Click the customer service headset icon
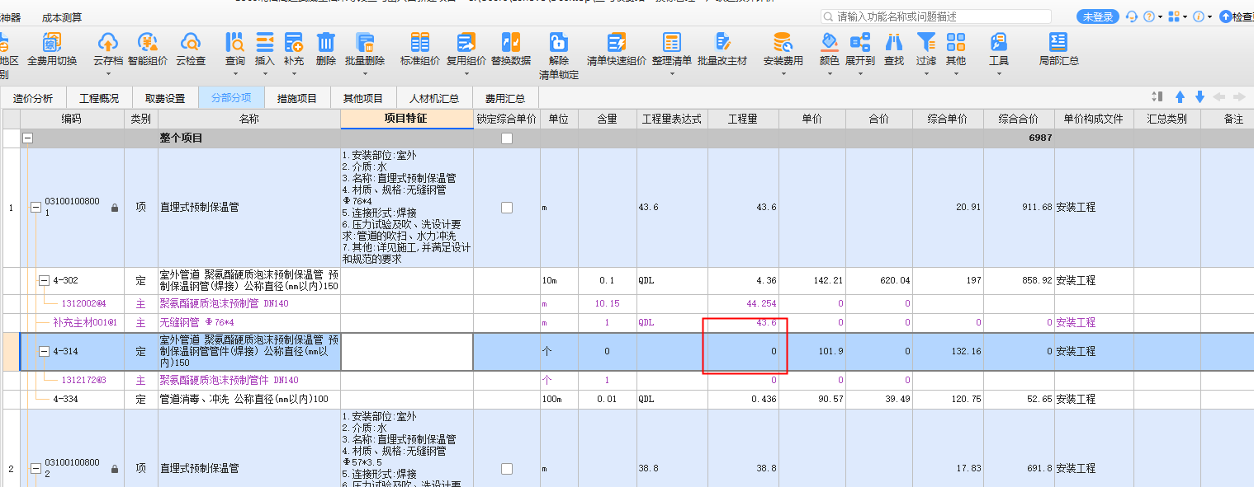Image resolution: width=1254 pixels, height=487 pixels. [1131, 16]
